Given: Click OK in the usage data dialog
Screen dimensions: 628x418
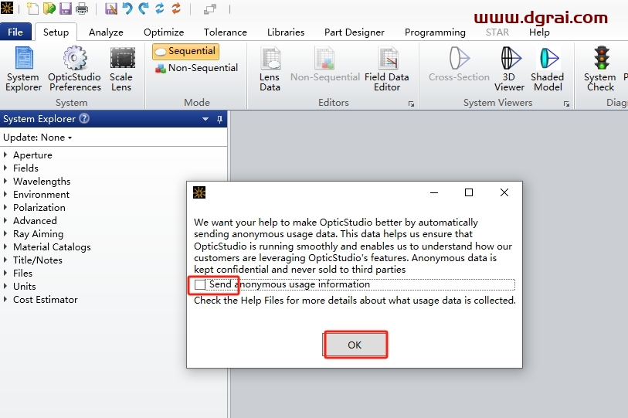Looking at the screenshot, I should (355, 345).
